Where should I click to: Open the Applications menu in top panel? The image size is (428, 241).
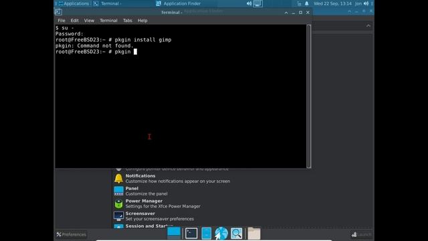click(74, 3)
